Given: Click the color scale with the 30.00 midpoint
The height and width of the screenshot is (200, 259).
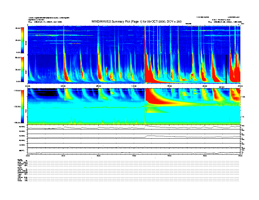Looking at the screenshot, I should 22,69.
